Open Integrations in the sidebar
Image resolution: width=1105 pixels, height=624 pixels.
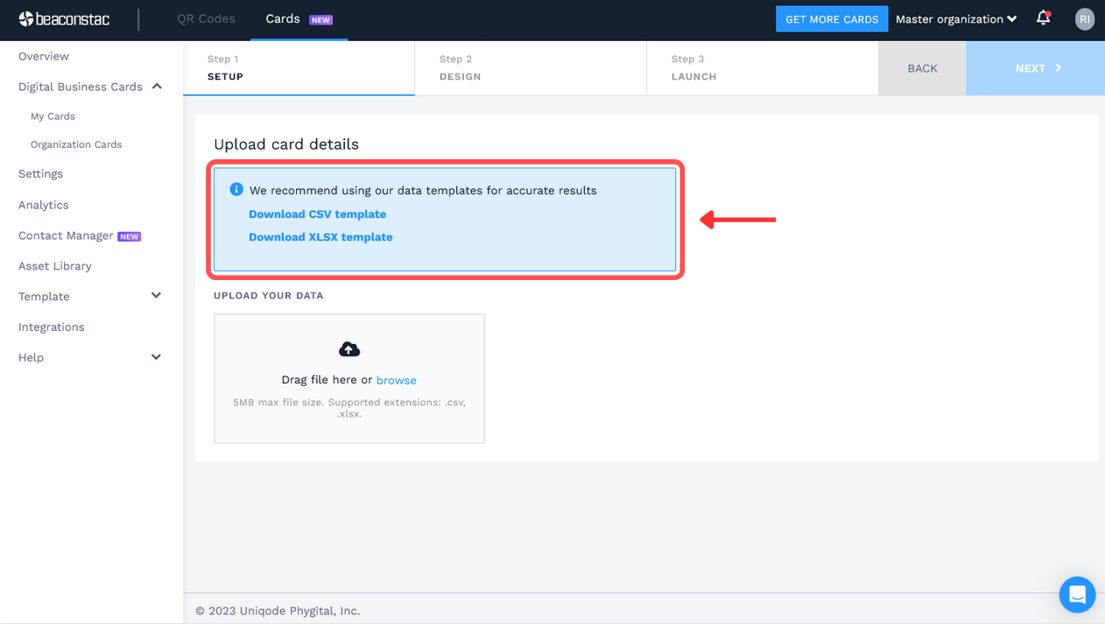(x=52, y=326)
